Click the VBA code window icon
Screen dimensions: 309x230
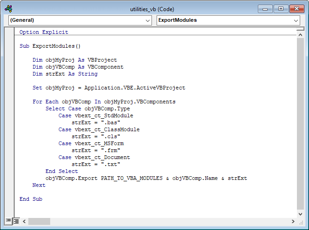coord(8,9)
